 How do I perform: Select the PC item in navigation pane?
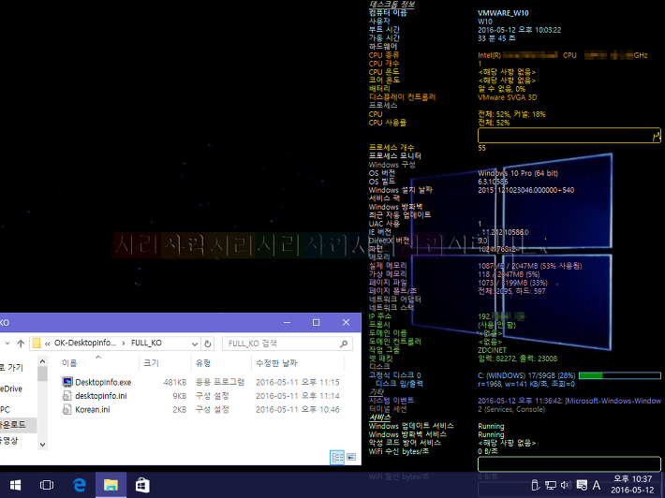coord(5,409)
